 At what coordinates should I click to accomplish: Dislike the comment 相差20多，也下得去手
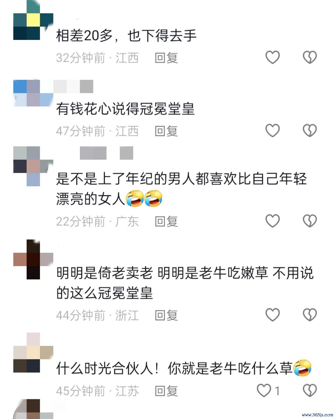(310, 57)
